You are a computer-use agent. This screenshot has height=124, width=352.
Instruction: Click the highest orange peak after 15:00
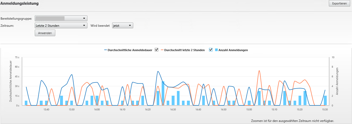click(259, 71)
